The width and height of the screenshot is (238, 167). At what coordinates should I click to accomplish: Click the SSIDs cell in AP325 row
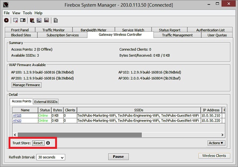[x=139, y=115]
